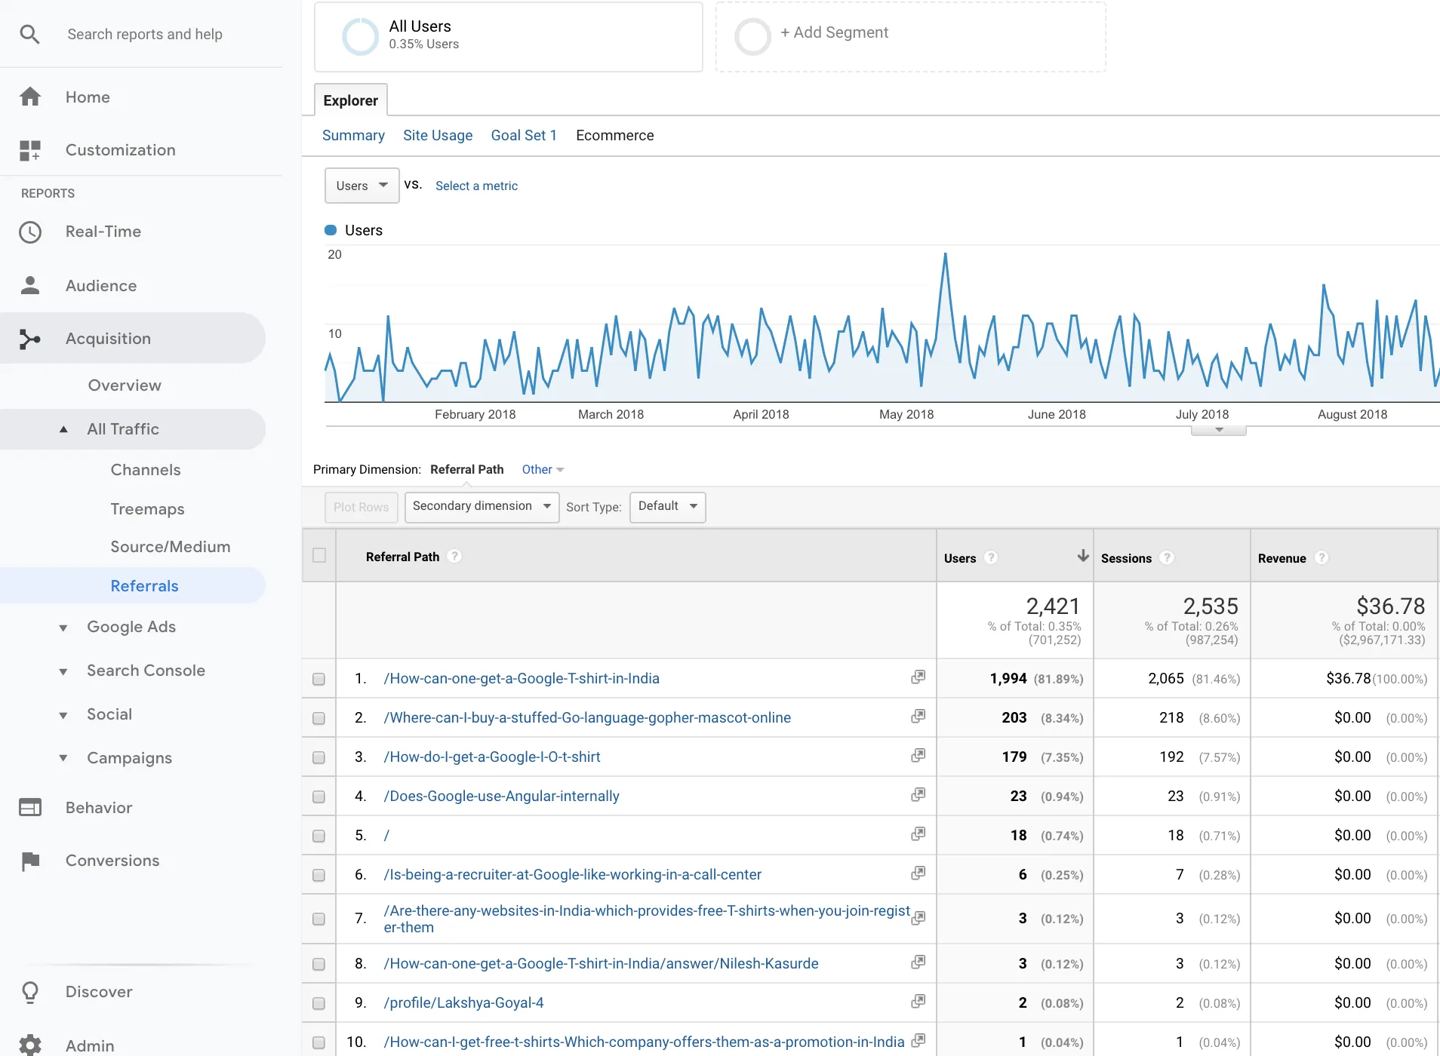Open Home via house icon
Image resolution: width=1440 pixels, height=1056 pixels.
pyautogui.click(x=30, y=97)
